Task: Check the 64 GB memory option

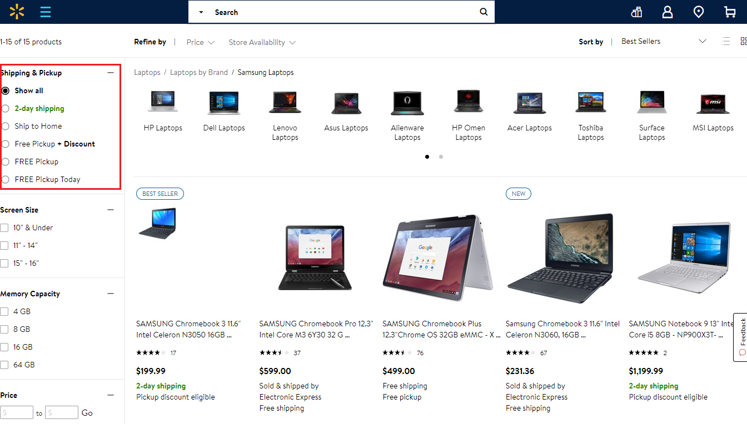Action: 4,365
